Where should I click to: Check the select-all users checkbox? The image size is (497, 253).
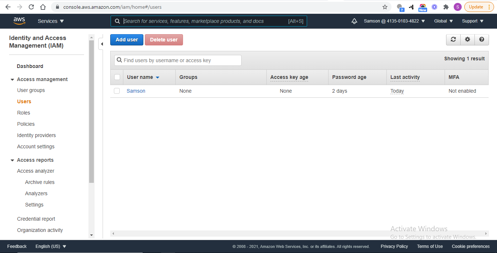point(117,77)
